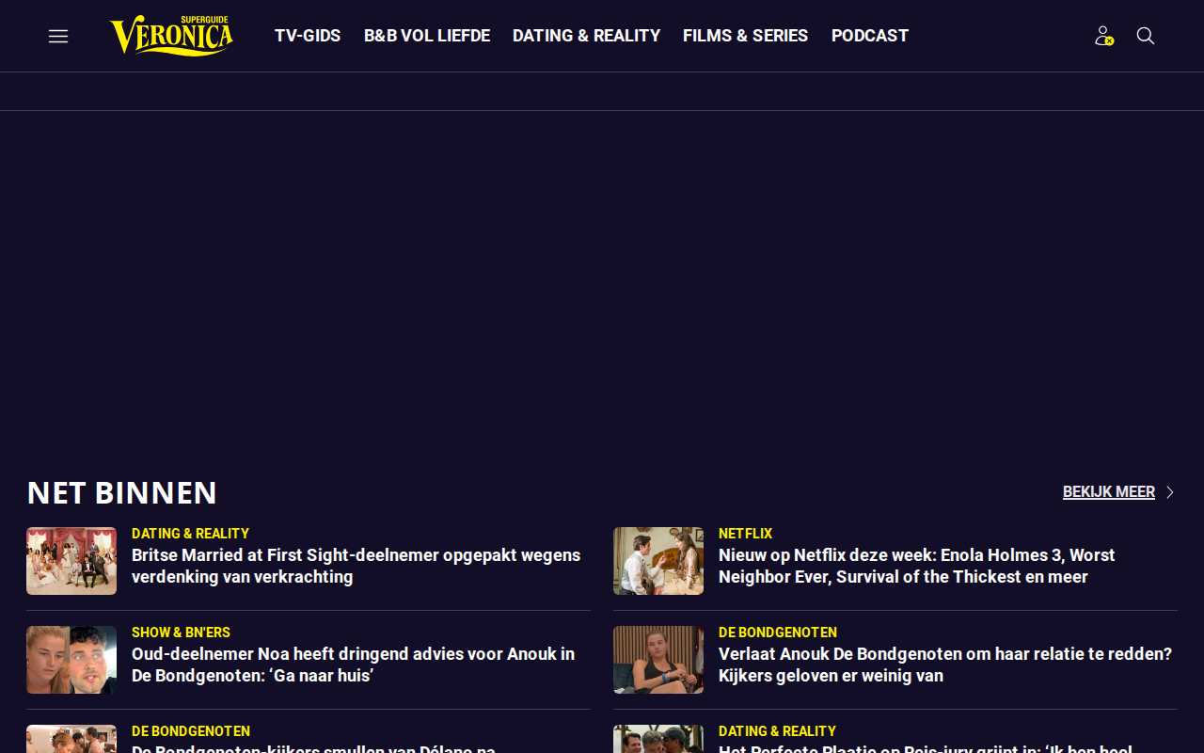Select FILMS & SERIES menu item
This screenshot has height=753, width=1204.
coord(746,36)
